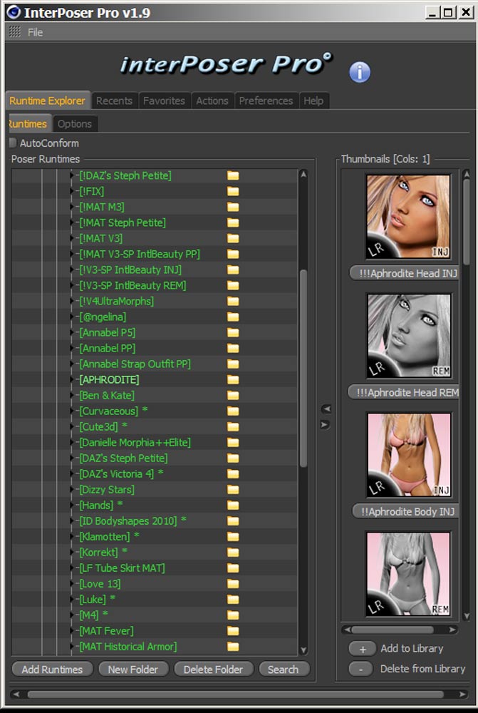This screenshot has height=713, width=478.
Task: Click folder icon of [Curvaceous]
Action: pyautogui.click(x=233, y=411)
